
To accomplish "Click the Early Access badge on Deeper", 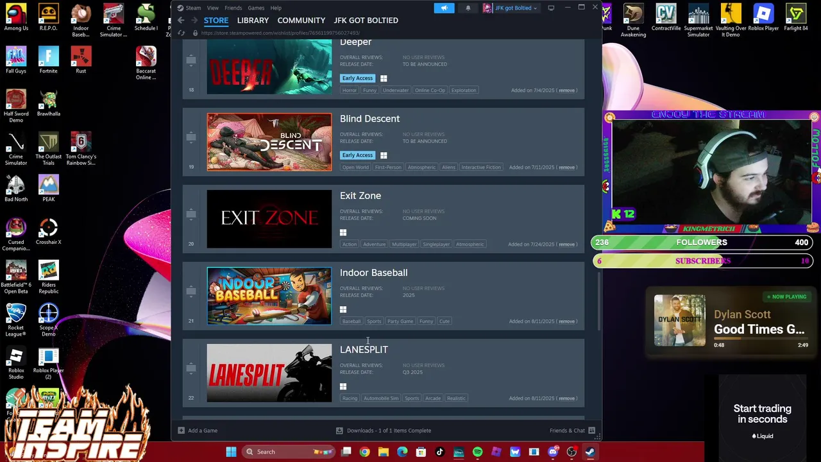I will (357, 78).
